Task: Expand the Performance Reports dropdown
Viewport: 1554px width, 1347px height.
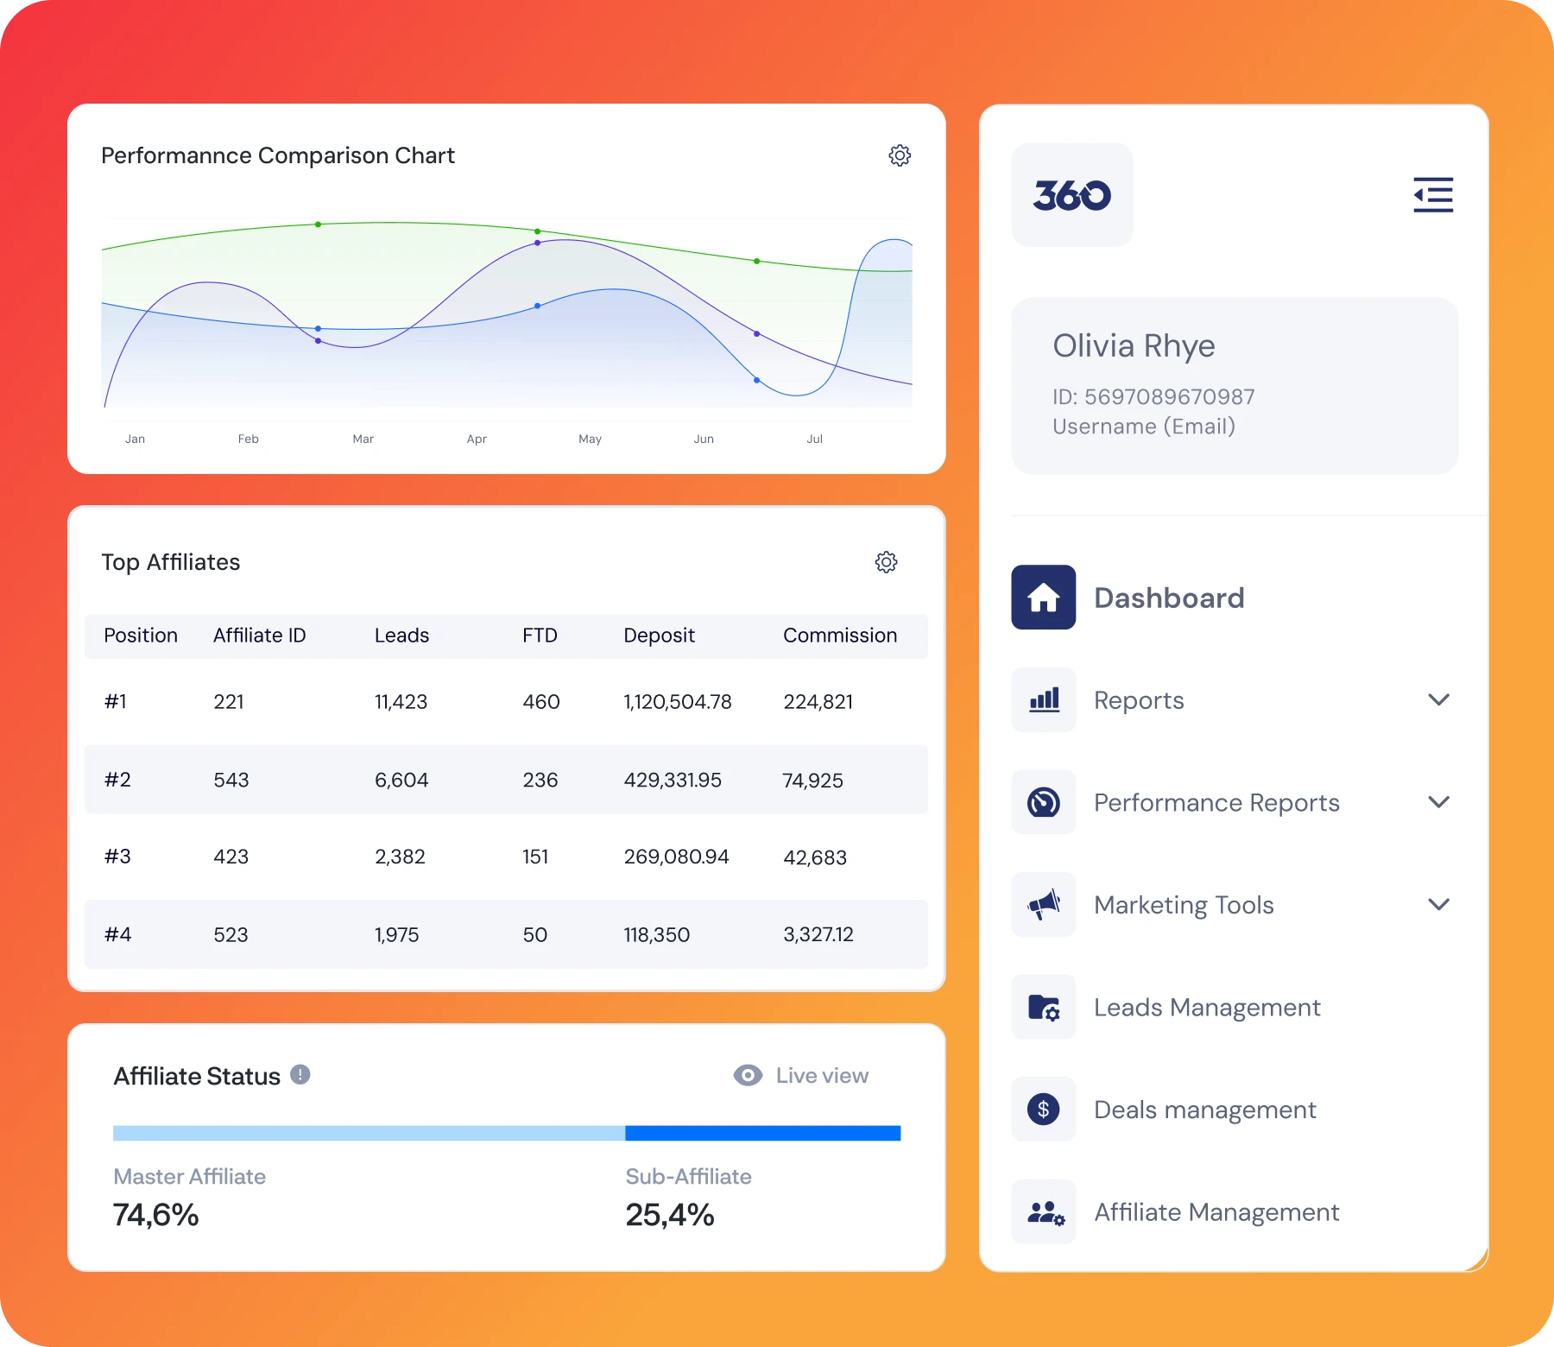Action: point(1438,802)
